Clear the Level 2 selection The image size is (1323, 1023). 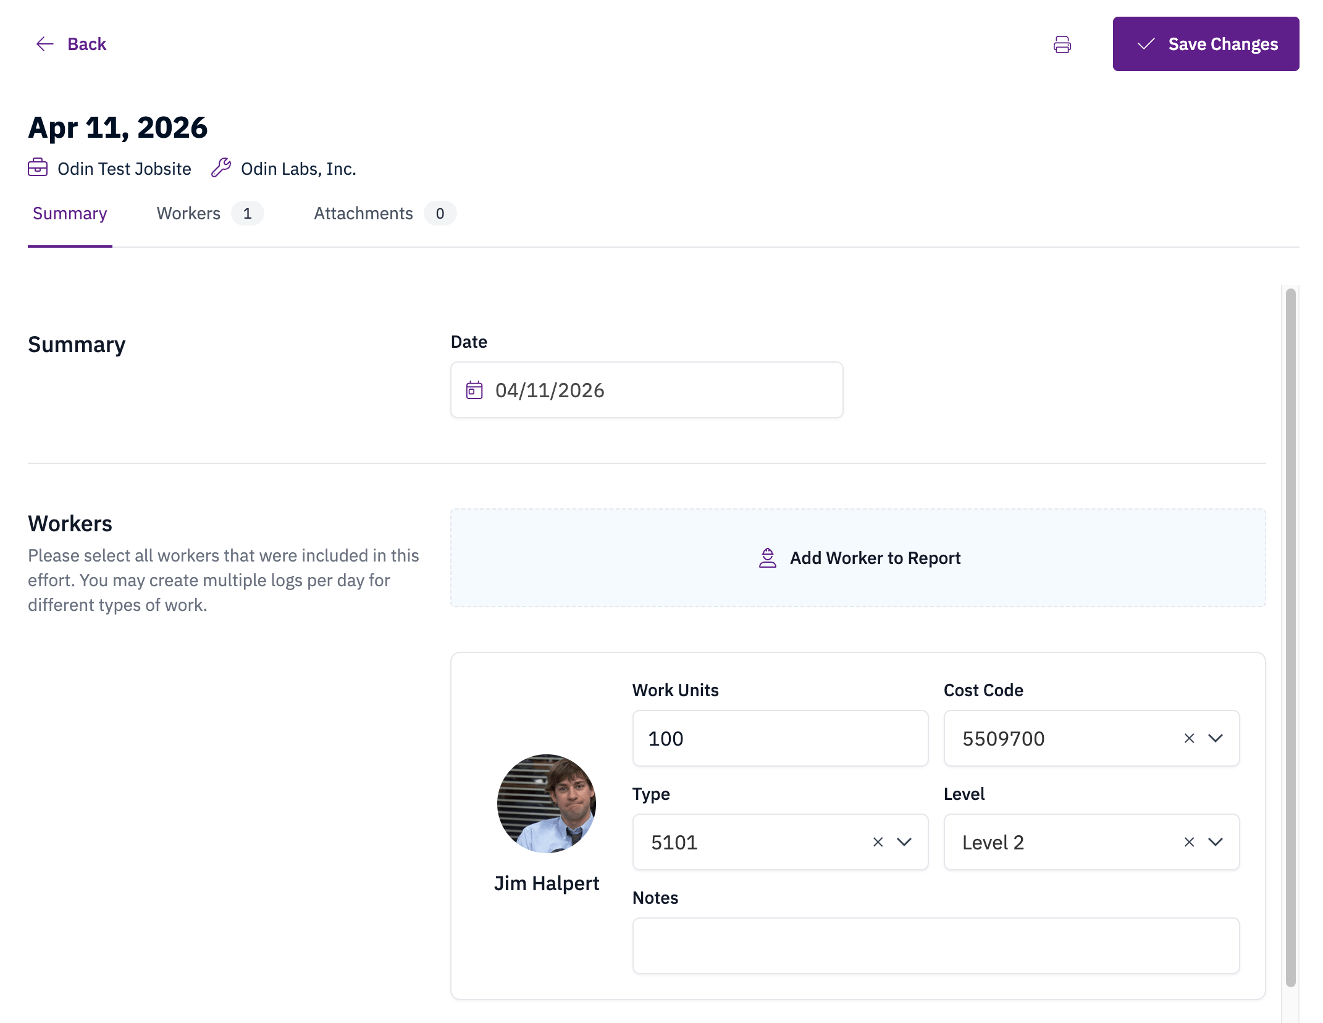(1189, 842)
